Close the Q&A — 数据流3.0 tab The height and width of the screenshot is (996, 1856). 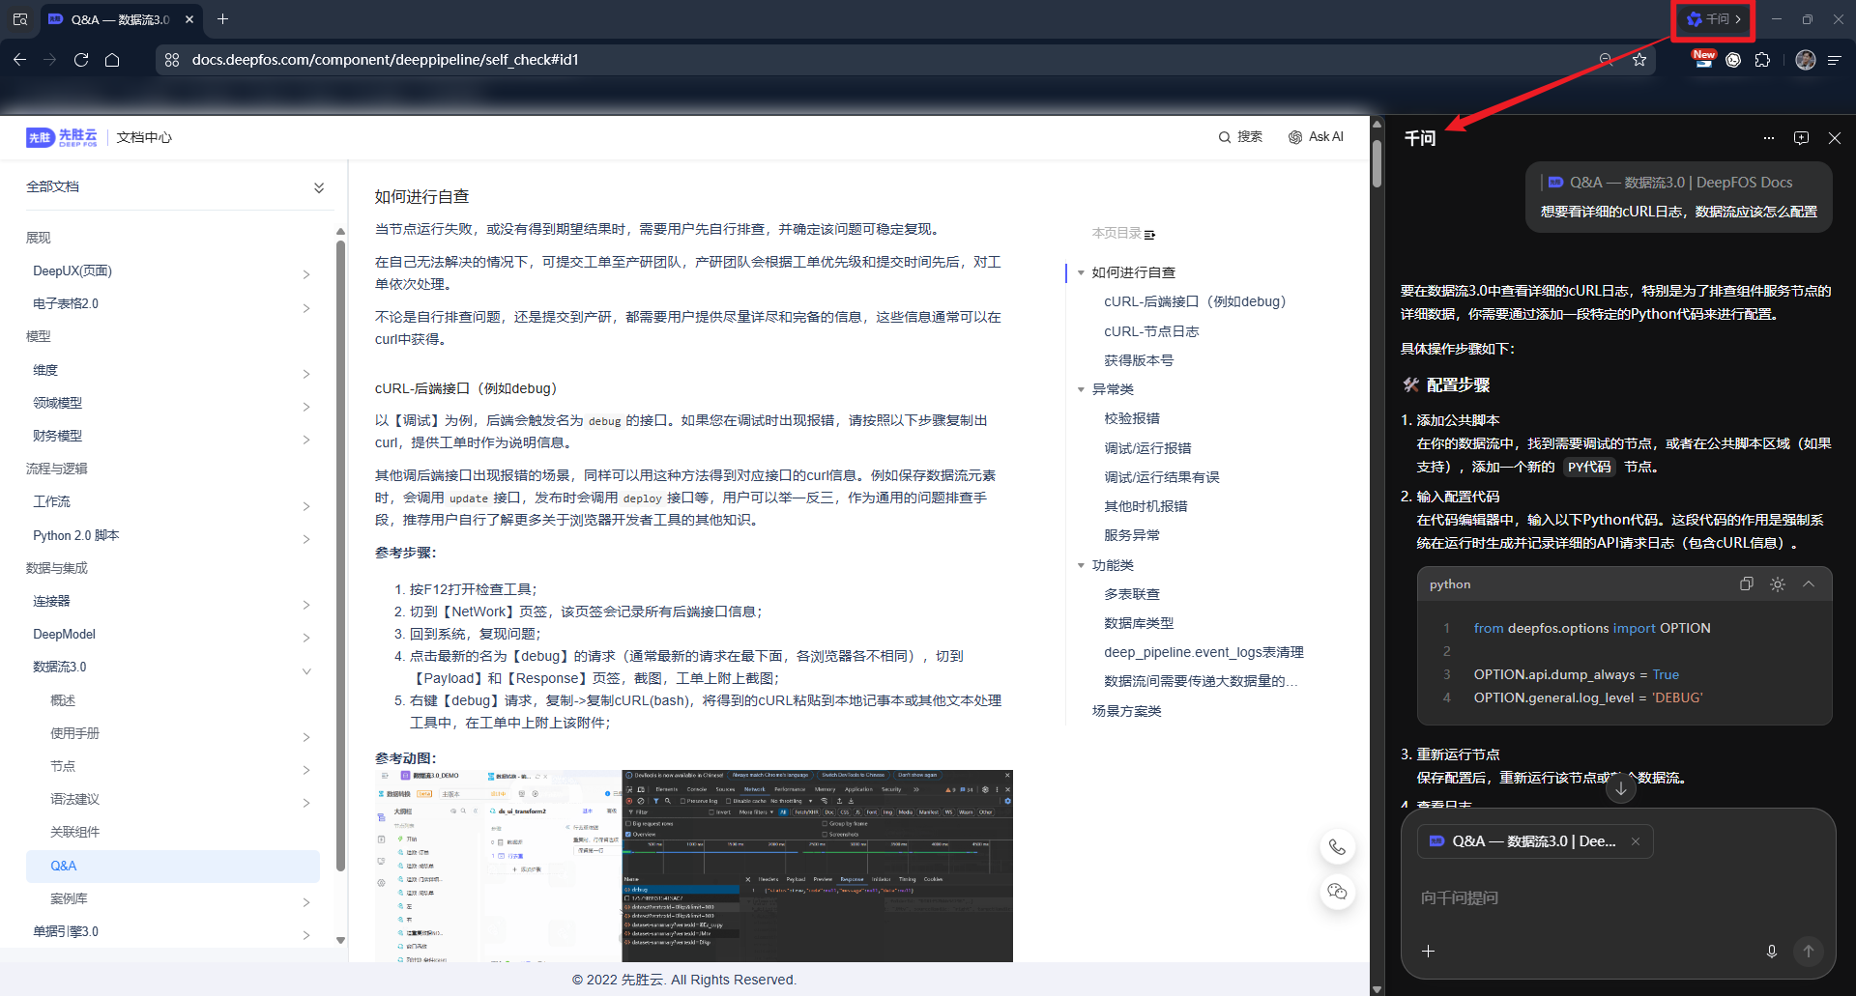coord(189,19)
